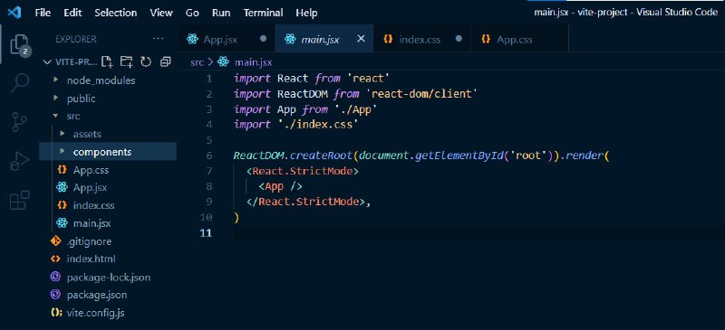Click unsaved dot on index.css tab
This screenshot has width=725, height=330.
coord(459,39)
